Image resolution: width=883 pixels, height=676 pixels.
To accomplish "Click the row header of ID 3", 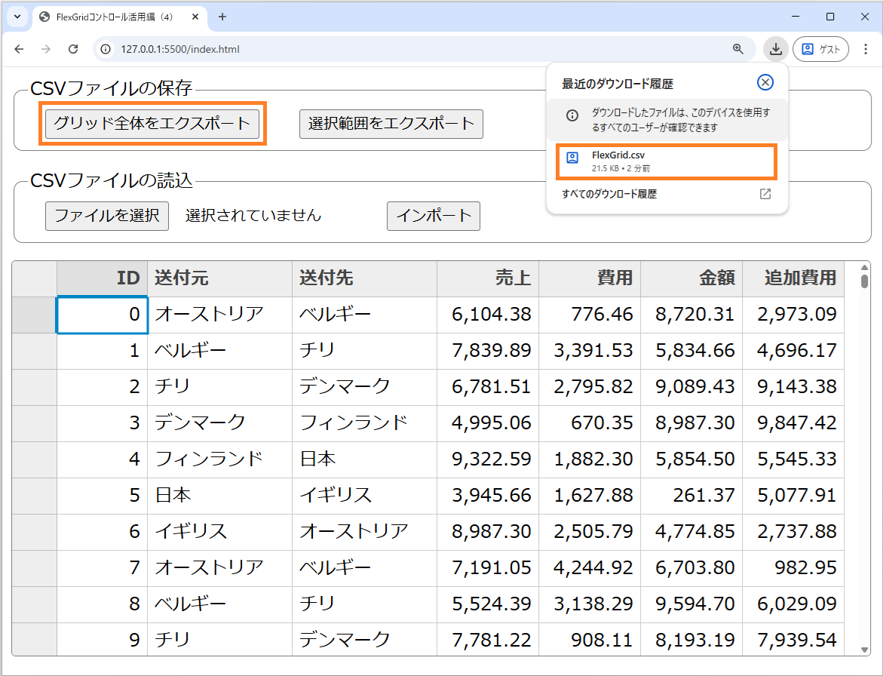I will click(x=35, y=423).
